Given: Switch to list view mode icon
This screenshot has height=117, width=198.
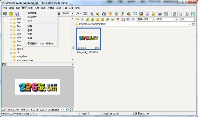Looking at the screenshot, I should [x=133, y=19].
